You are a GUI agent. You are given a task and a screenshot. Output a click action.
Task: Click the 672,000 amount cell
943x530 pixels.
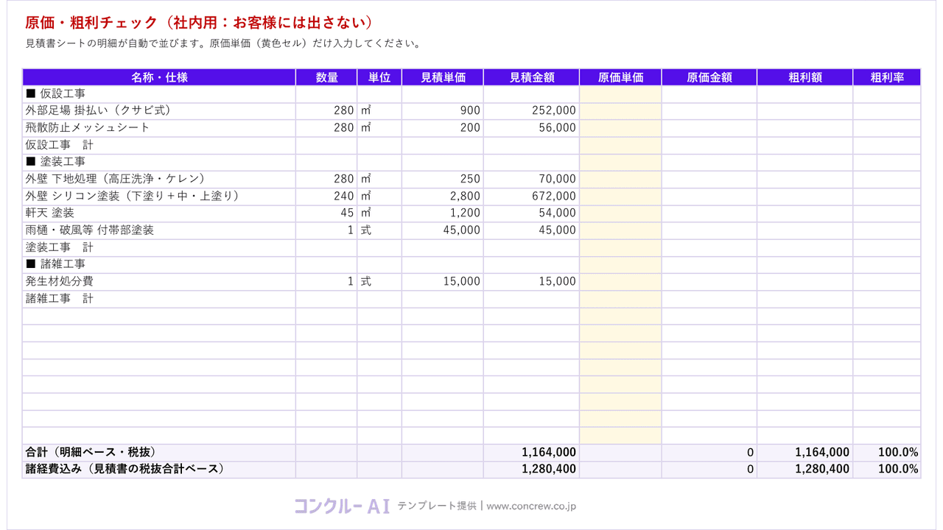point(531,197)
